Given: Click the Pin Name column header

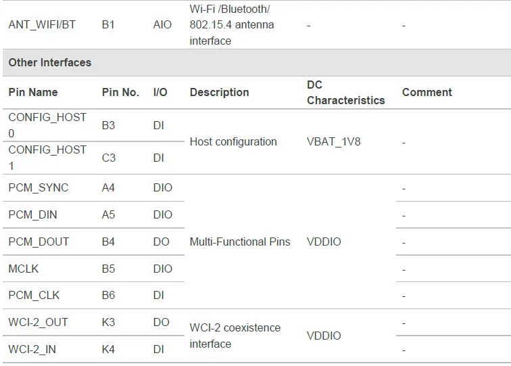Looking at the screenshot, I should 33,93.
